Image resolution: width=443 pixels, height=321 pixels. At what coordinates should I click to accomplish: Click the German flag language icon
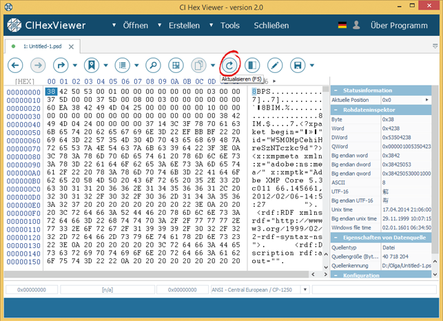point(342,25)
